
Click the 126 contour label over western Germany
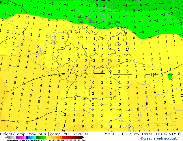click(72, 73)
